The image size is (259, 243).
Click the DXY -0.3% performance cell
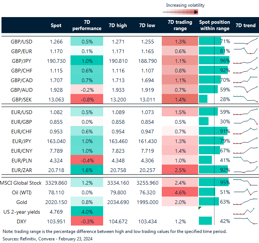87,221
